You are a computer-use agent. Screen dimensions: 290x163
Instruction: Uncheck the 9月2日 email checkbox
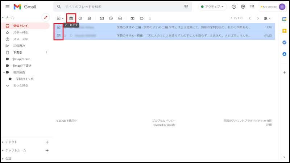click(59, 35)
